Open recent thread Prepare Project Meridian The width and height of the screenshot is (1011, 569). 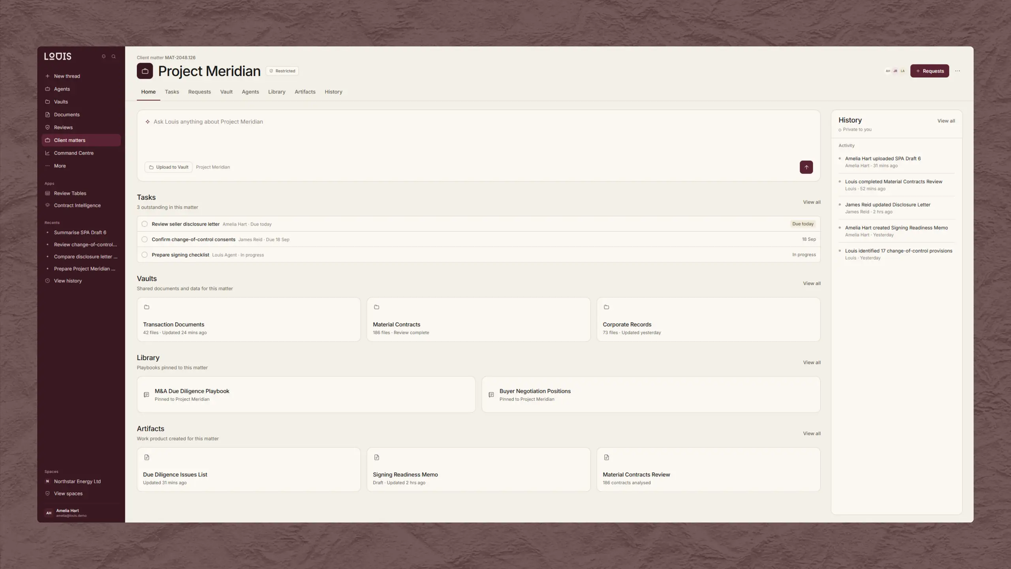81,269
